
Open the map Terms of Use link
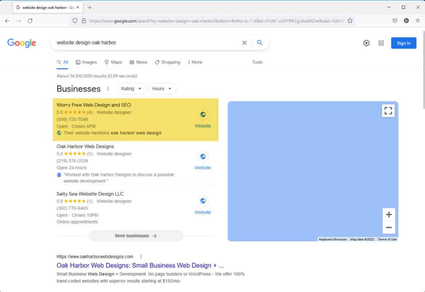387,239
